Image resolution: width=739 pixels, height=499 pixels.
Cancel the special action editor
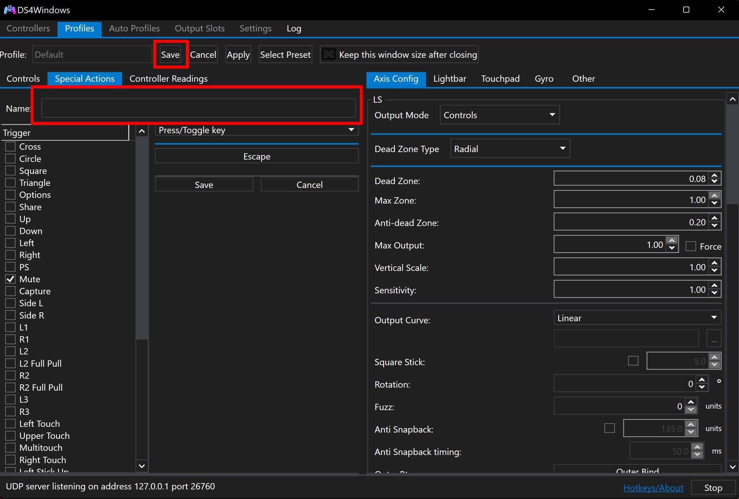309,184
